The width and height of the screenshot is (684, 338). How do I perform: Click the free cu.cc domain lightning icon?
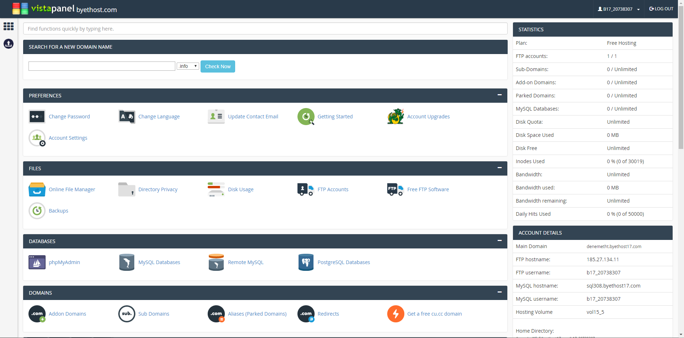[396, 314]
